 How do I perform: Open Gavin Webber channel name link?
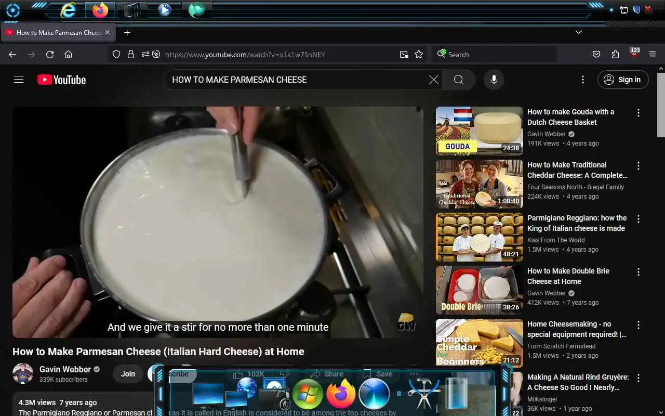coord(65,369)
